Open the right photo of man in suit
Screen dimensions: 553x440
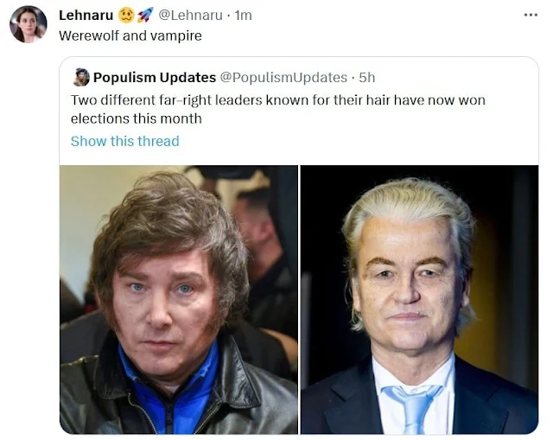pos(420,300)
